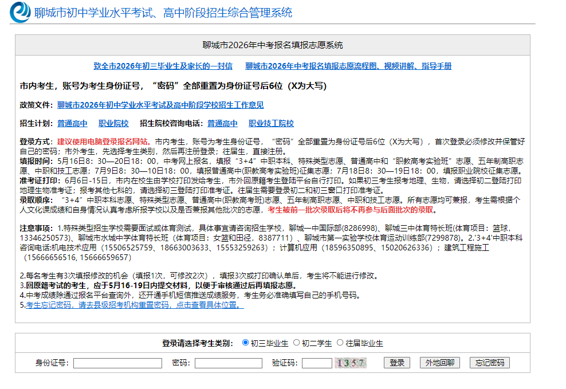
Task: Open the 中考报名填报志愿流程图 guide link
Action: 349,66
